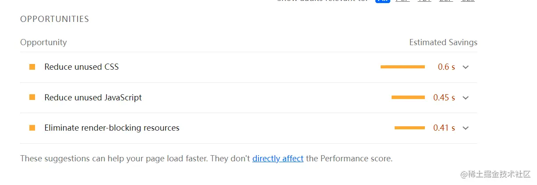Expand the Eliminate render-blocking resources chevron

[x=466, y=128]
